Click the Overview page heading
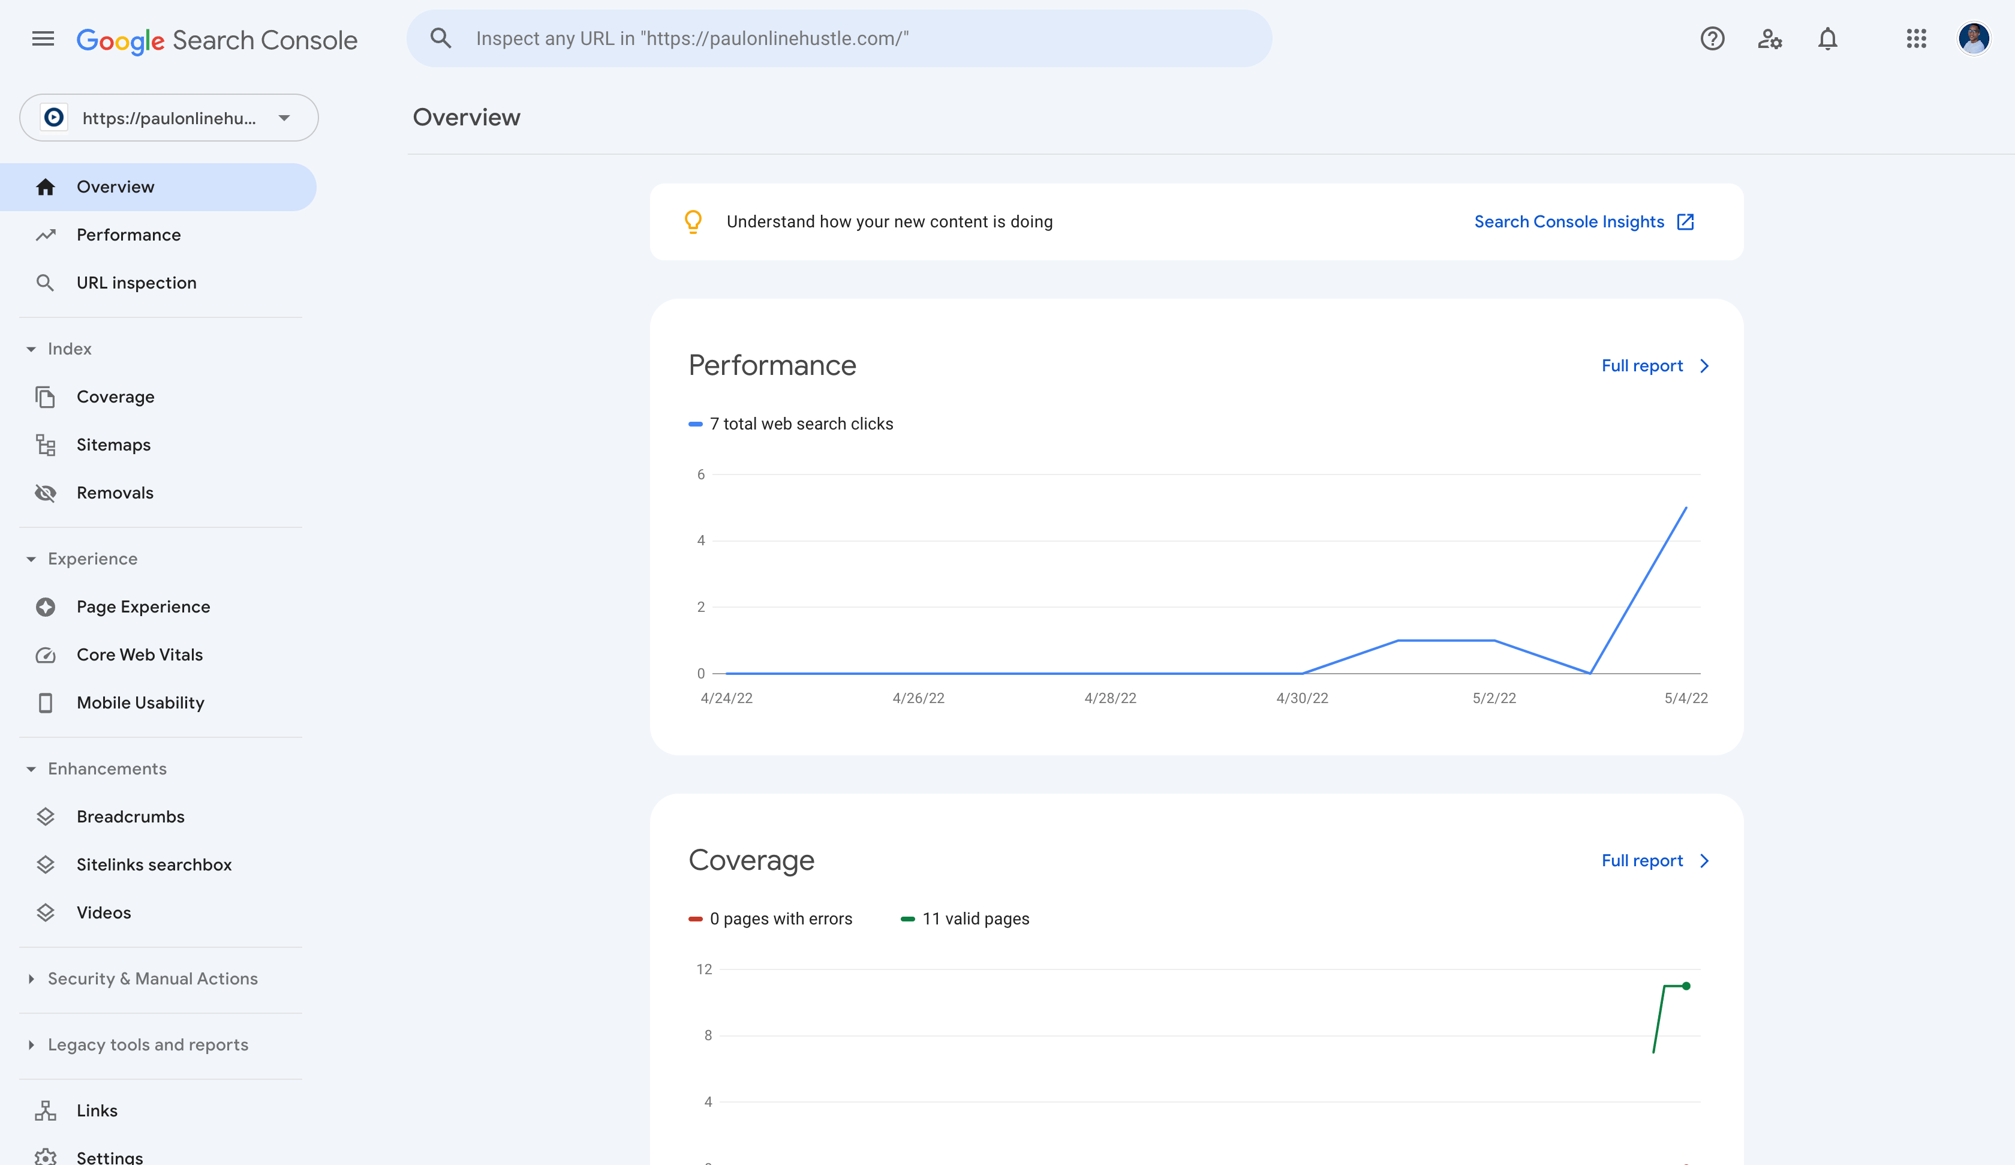 click(466, 118)
